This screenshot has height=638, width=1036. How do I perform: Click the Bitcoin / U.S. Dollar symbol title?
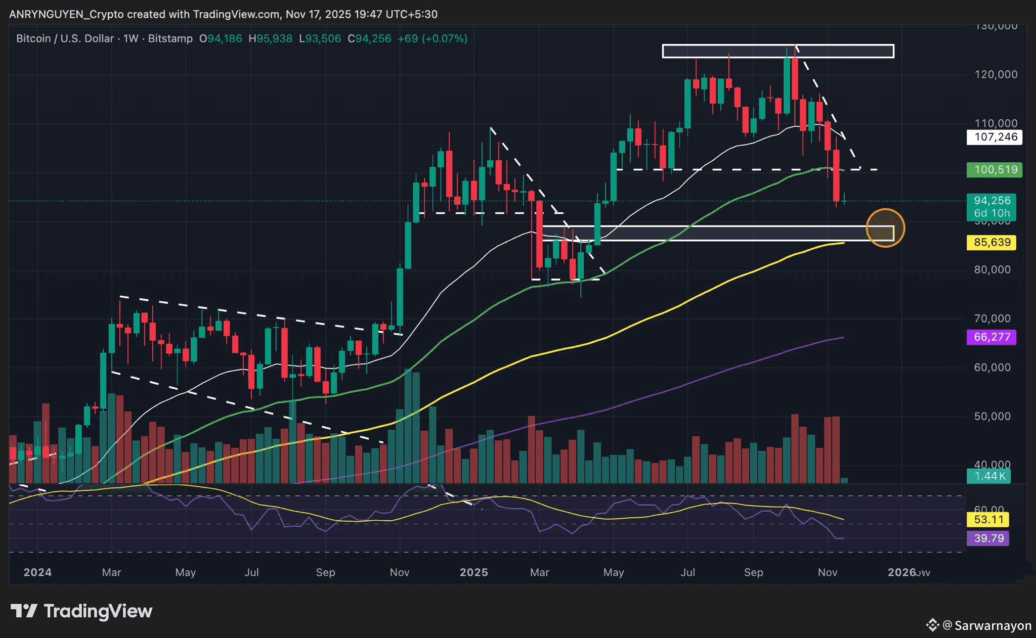66,38
